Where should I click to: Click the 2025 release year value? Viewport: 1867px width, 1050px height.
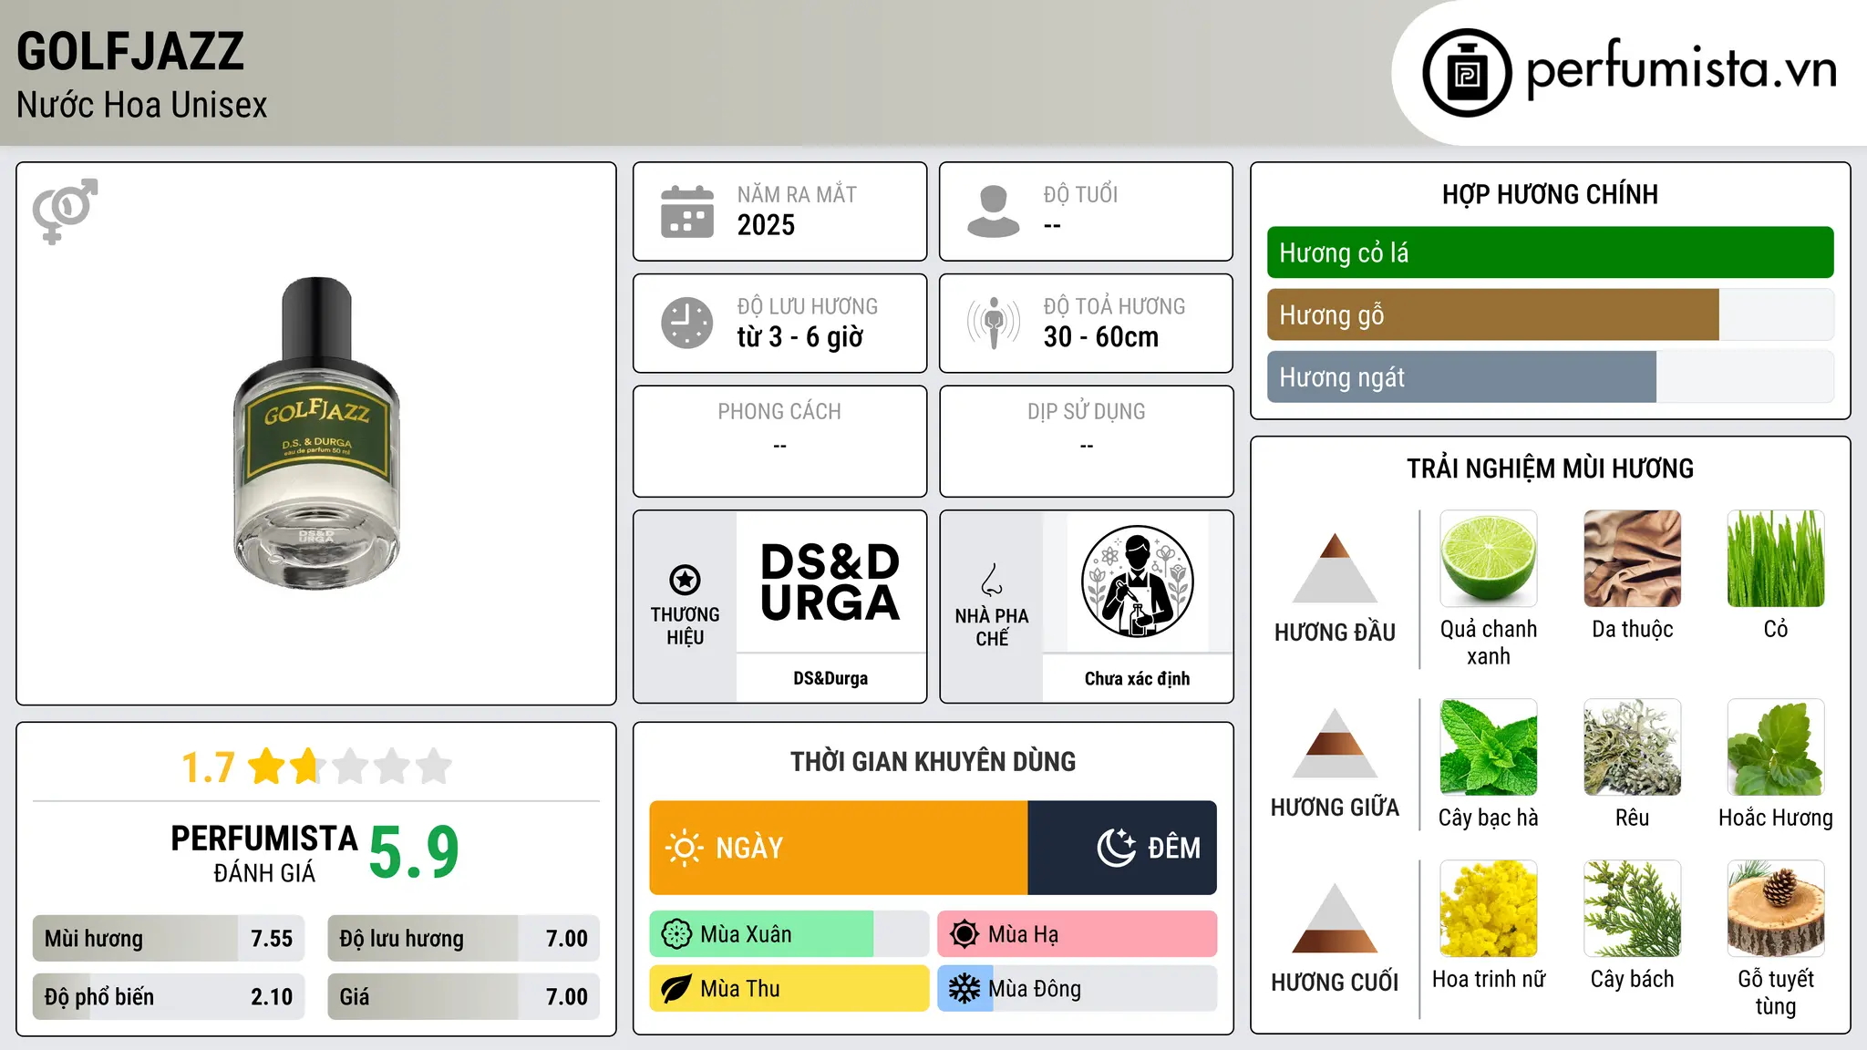[766, 225]
